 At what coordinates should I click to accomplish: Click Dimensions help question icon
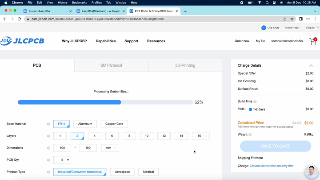[x=48, y=148]
